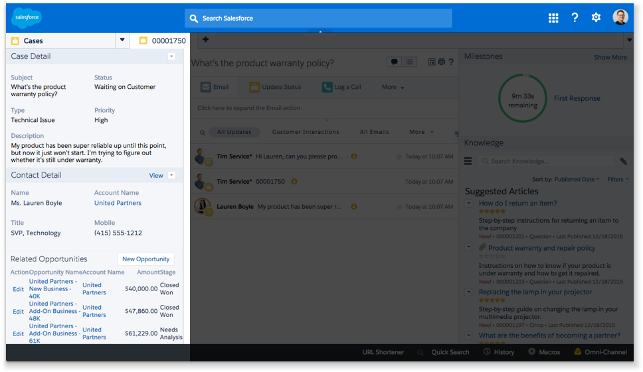The width and height of the screenshot is (643, 372).
Task: Select the 00001750 case tab
Action: pyautogui.click(x=162, y=40)
